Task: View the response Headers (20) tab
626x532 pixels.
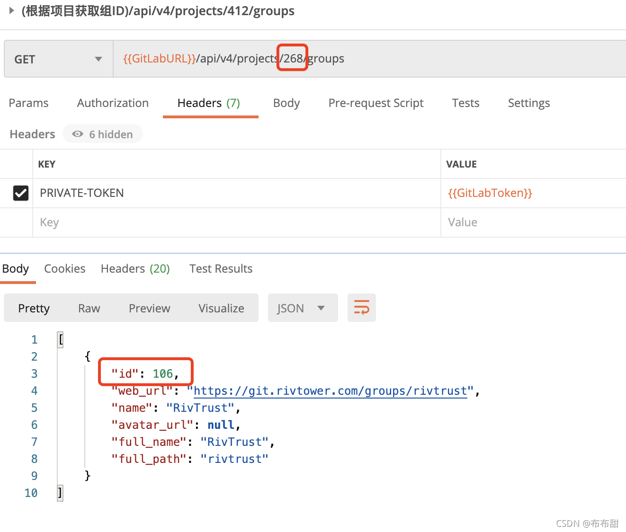Action: pyautogui.click(x=135, y=269)
